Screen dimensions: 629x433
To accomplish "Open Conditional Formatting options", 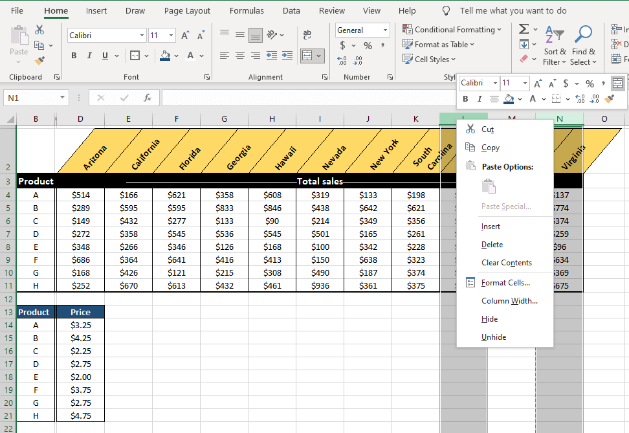I will (x=452, y=29).
